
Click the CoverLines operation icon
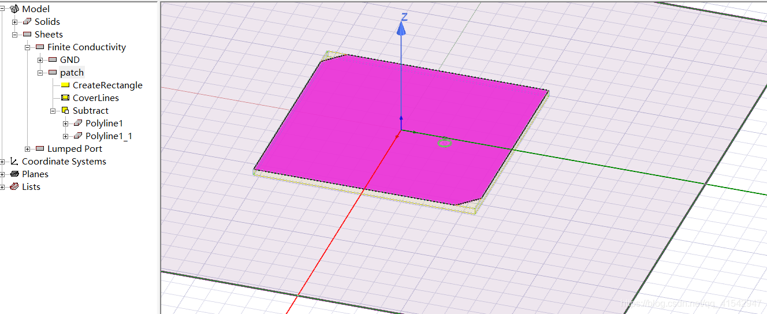[65, 98]
